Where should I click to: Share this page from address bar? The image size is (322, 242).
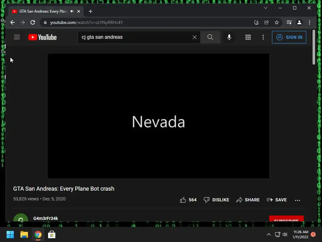267,22
